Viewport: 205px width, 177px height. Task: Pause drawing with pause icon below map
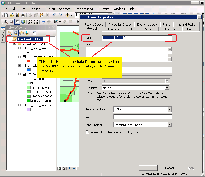point(74,168)
